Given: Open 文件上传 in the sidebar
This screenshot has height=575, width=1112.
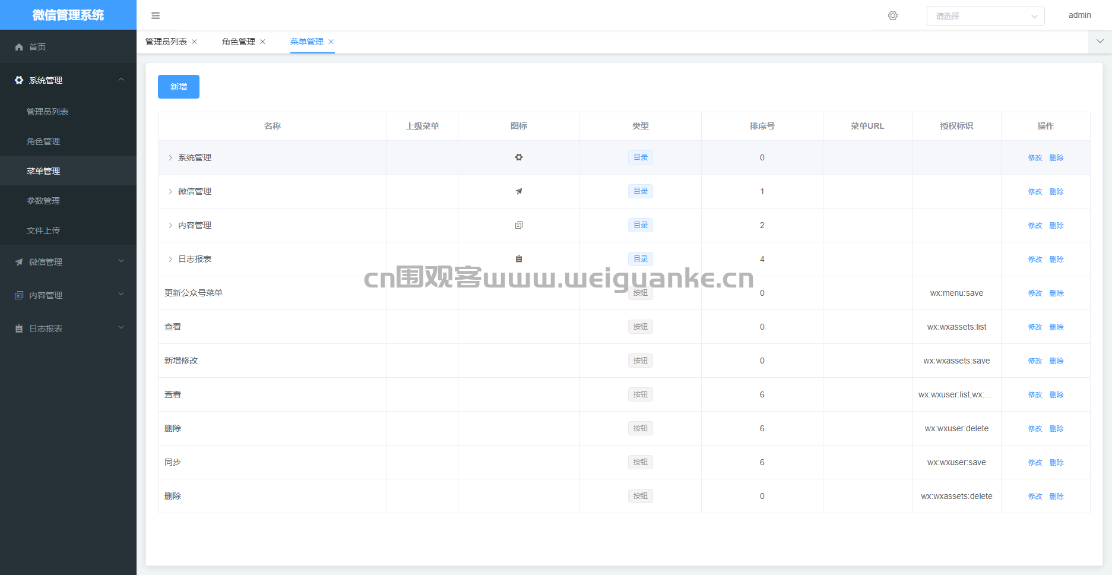Looking at the screenshot, I should point(68,230).
